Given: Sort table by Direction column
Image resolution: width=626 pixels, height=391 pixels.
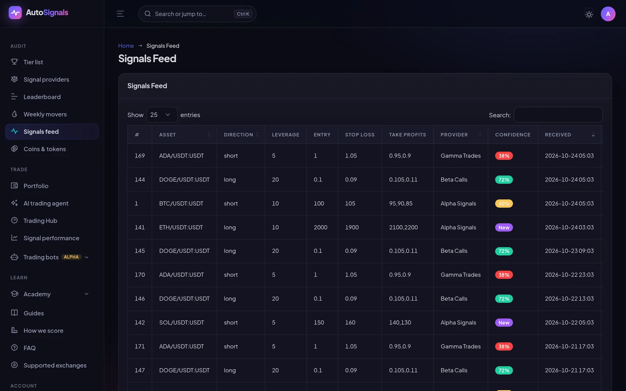Looking at the screenshot, I should pos(241,135).
